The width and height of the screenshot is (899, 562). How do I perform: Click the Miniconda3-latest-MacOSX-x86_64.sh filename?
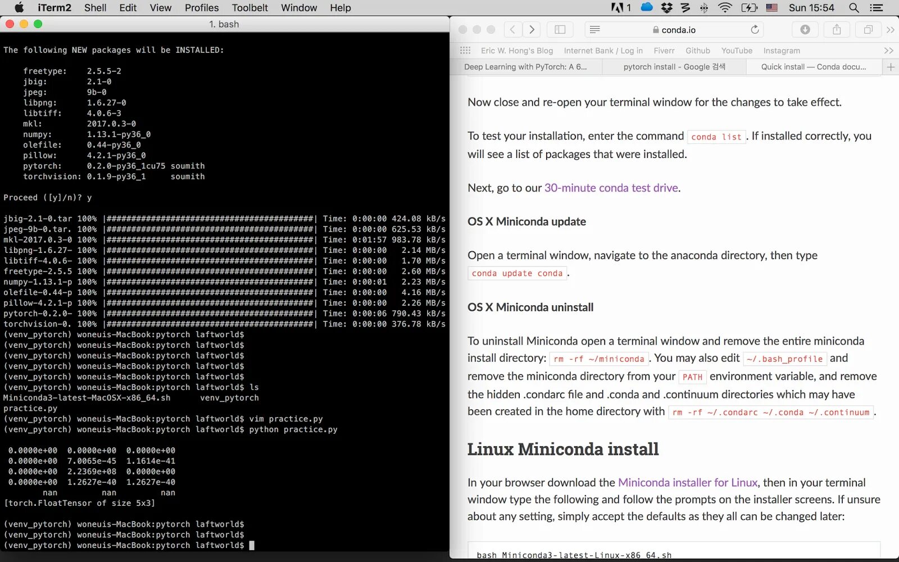(x=87, y=398)
